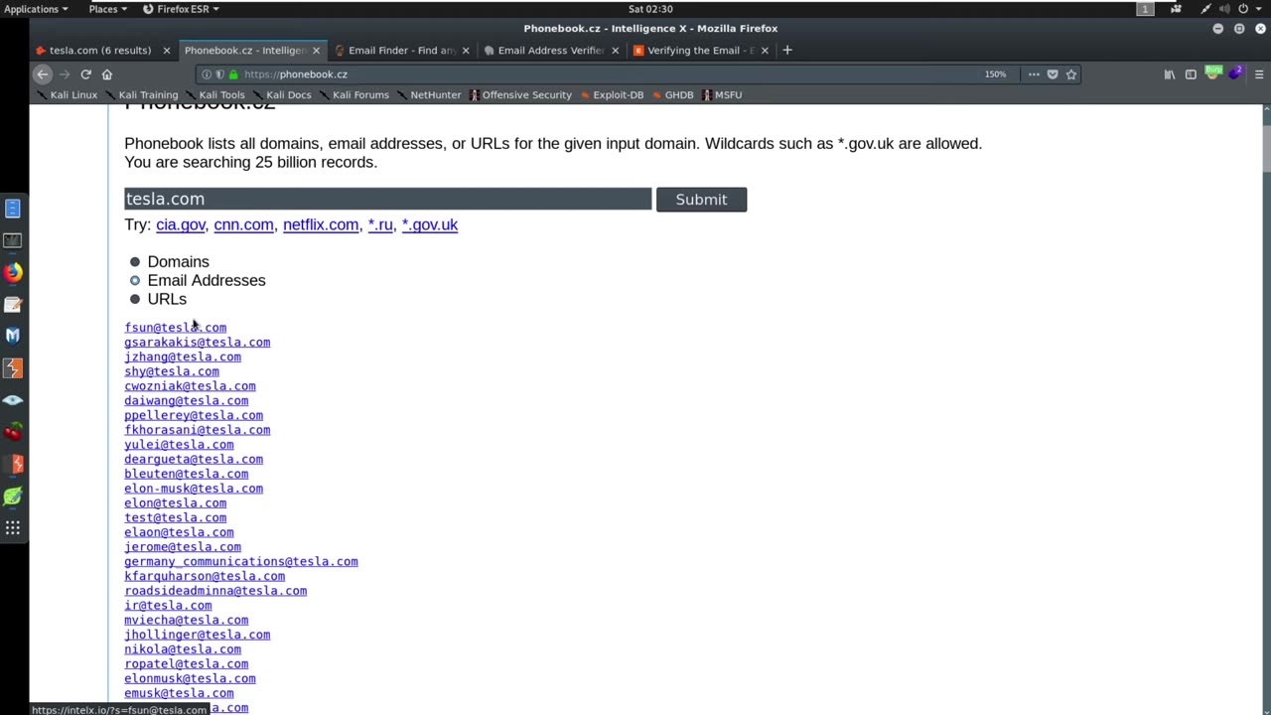This screenshot has height=715, width=1271.
Task: Launch Firefox from the dock
Action: [13, 272]
